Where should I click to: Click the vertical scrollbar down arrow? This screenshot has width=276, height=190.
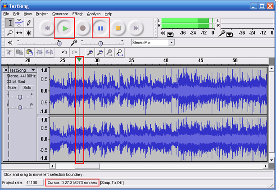pyautogui.click(x=271, y=160)
